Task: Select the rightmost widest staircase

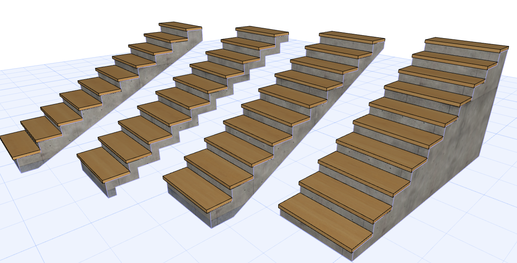Action: pyautogui.click(x=385, y=129)
